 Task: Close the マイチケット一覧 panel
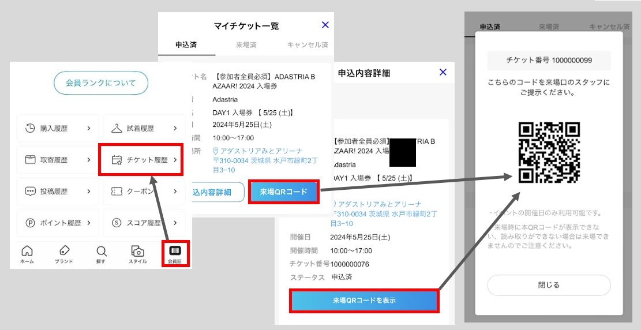pyautogui.click(x=325, y=25)
